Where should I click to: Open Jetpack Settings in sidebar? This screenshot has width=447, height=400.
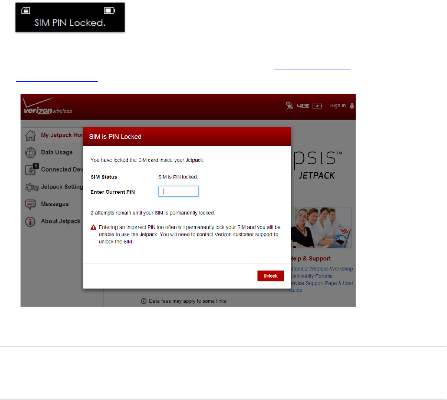(x=62, y=187)
